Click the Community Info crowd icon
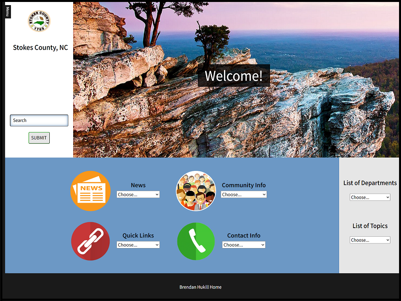The width and height of the screenshot is (401, 301). coord(196,191)
